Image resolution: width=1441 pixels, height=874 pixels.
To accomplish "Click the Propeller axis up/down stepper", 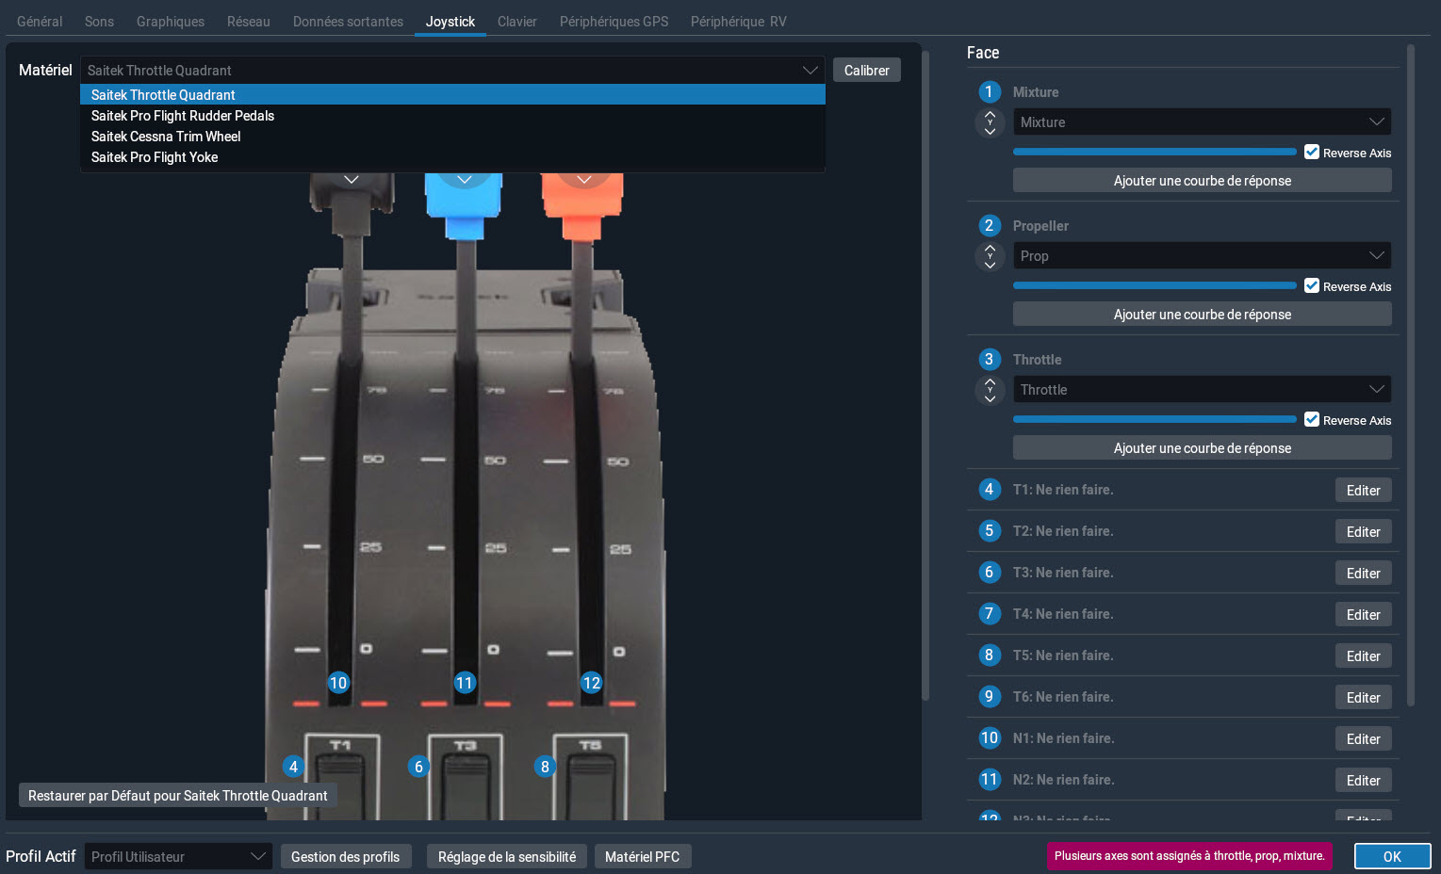I will [x=990, y=256].
